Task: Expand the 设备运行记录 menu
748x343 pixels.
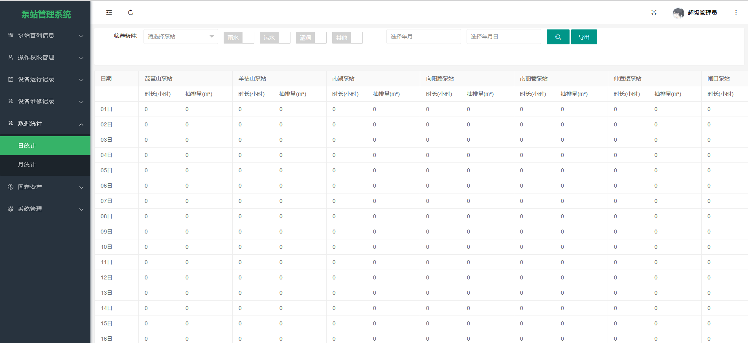Action: click(45, 79)
